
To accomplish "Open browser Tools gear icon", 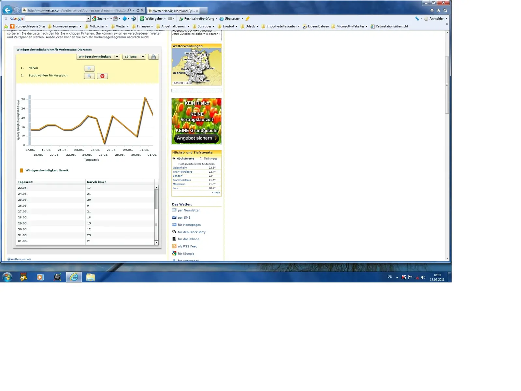I will 445,10.
